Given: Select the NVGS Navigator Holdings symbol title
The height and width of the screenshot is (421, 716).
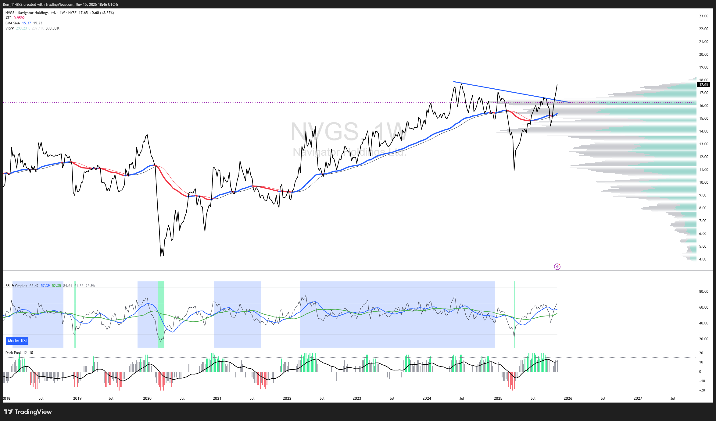Looking at the screenshot, I should 31,13.
